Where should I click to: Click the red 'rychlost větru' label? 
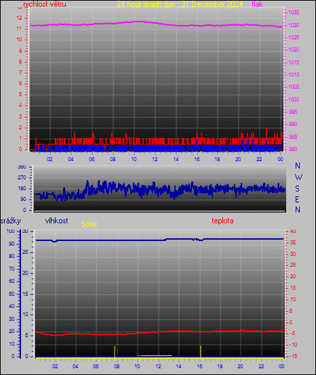click(45, 4)
